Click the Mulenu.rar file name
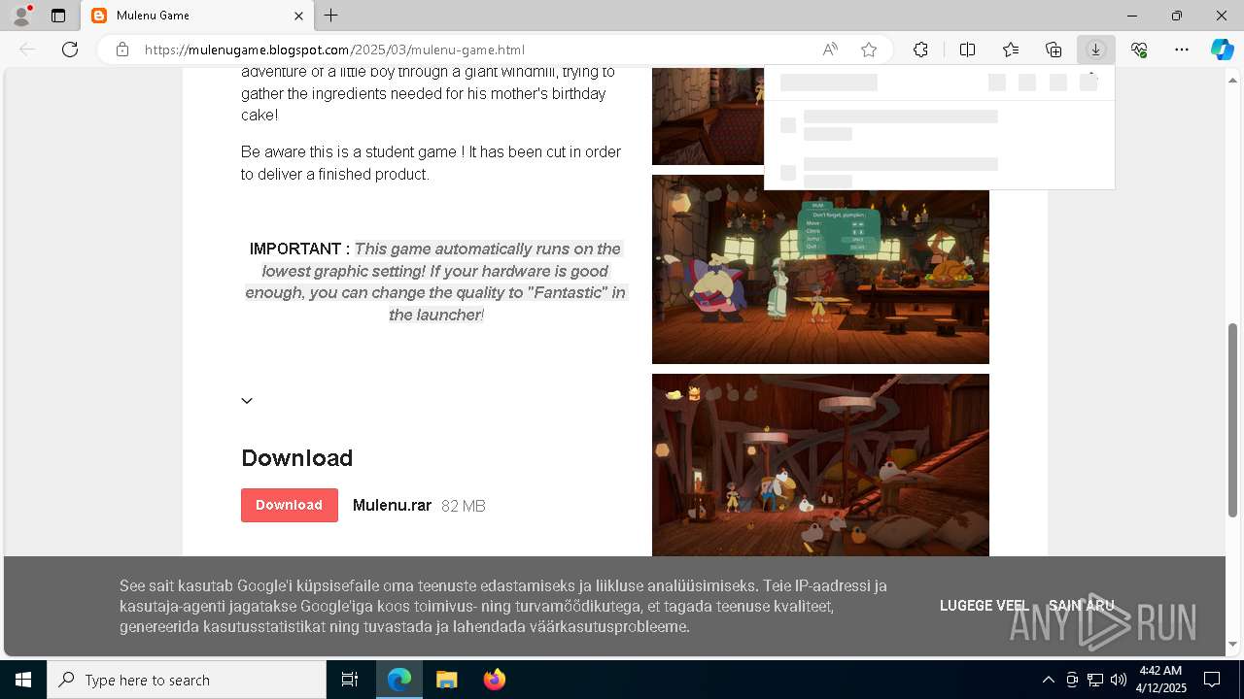The width and height of the screenshot is (1244, 699). tap(392, 505)
